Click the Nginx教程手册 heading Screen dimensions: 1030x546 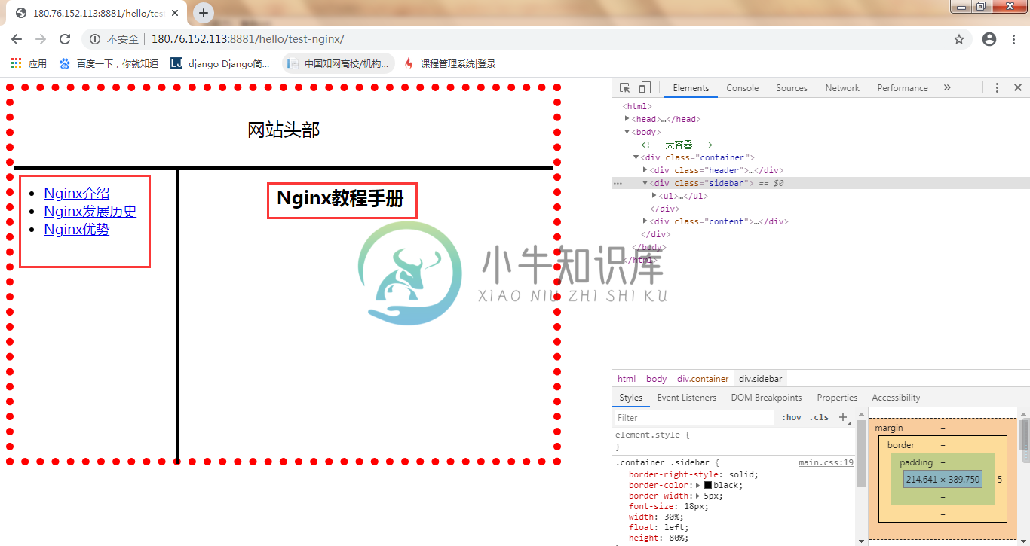coord(340,199)
